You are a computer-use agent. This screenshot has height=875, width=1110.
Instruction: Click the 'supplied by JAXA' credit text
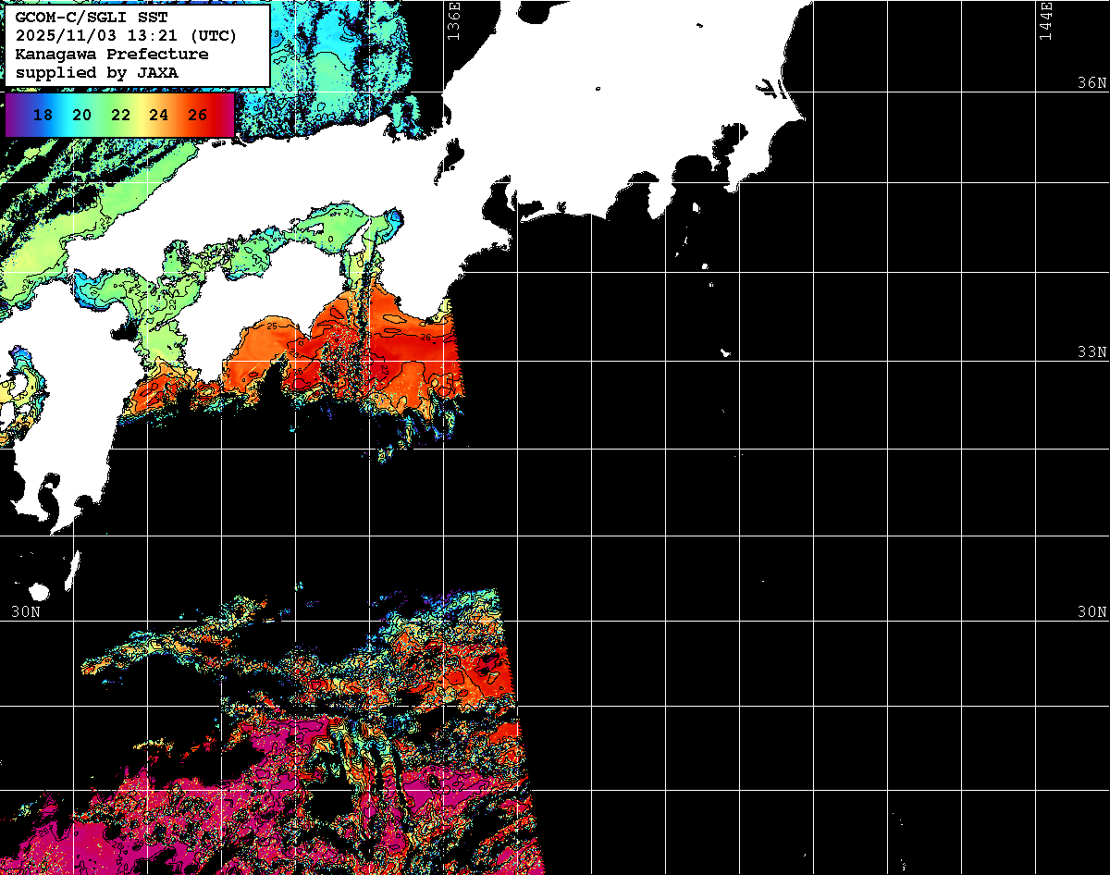tap(97, 71)
